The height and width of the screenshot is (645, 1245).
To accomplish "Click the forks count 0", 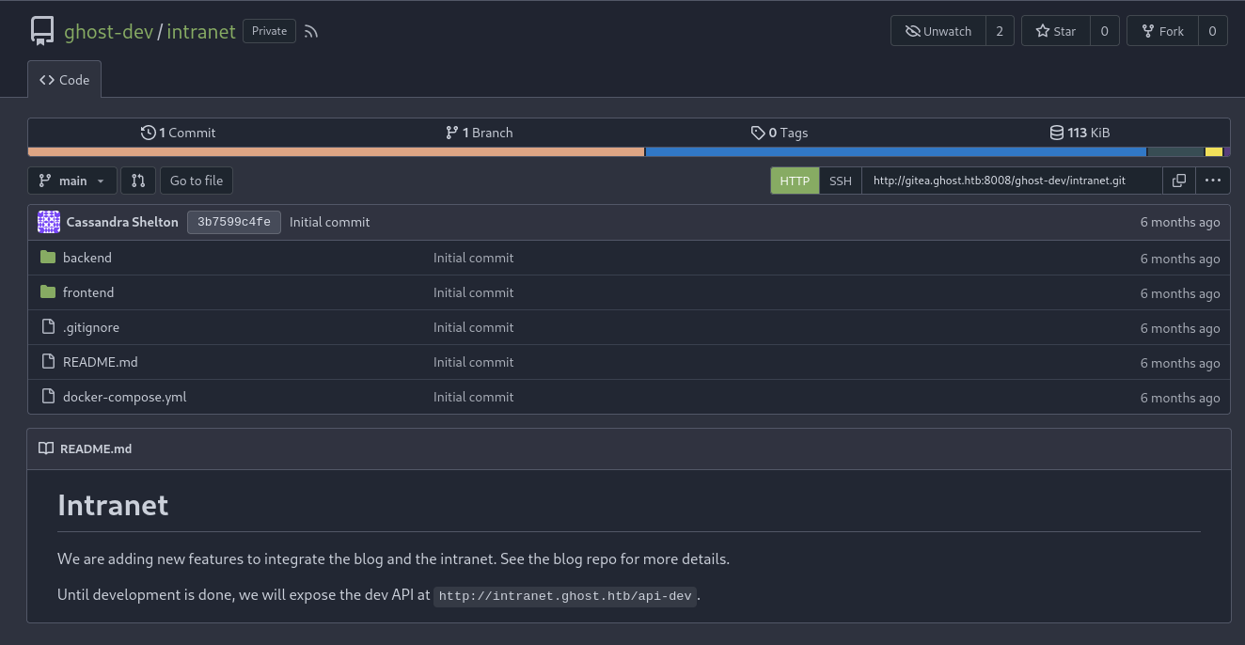I will 1212,31.
